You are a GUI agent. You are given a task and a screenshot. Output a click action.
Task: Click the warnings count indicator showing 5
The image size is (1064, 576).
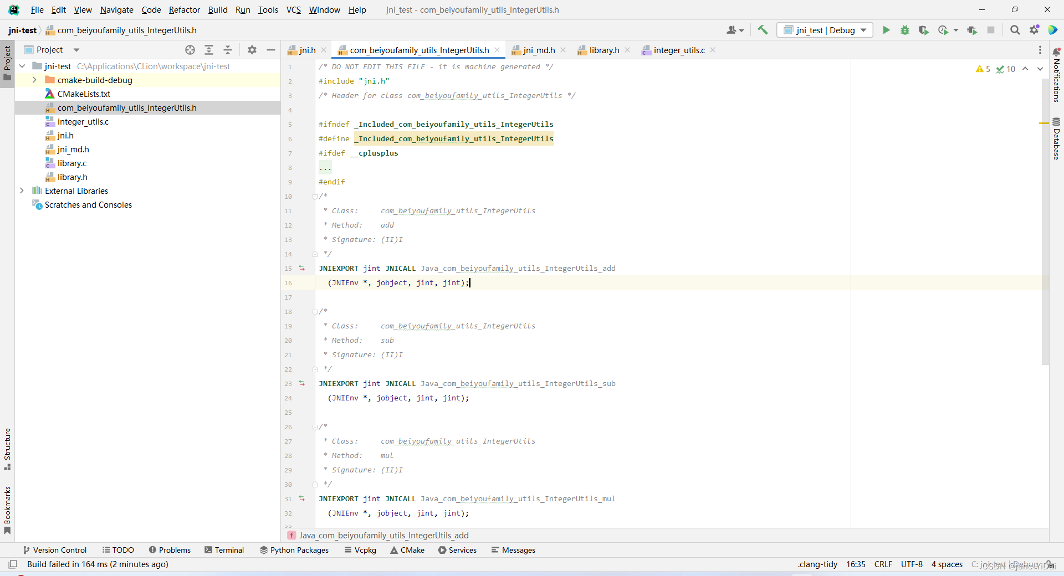tap(983, 69)
